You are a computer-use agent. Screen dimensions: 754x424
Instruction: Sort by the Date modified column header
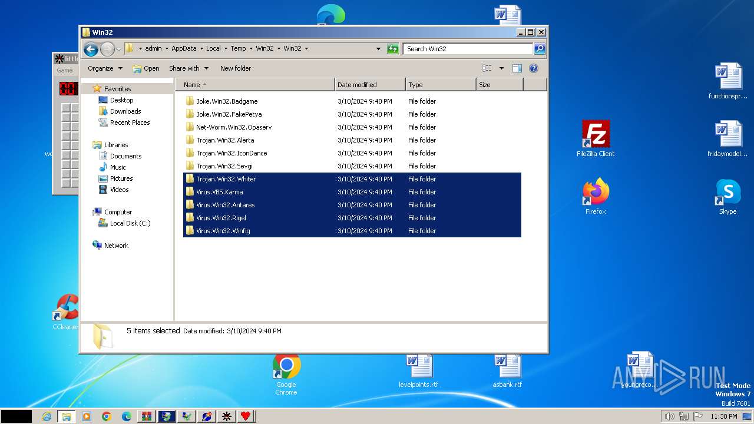[370, 85]
